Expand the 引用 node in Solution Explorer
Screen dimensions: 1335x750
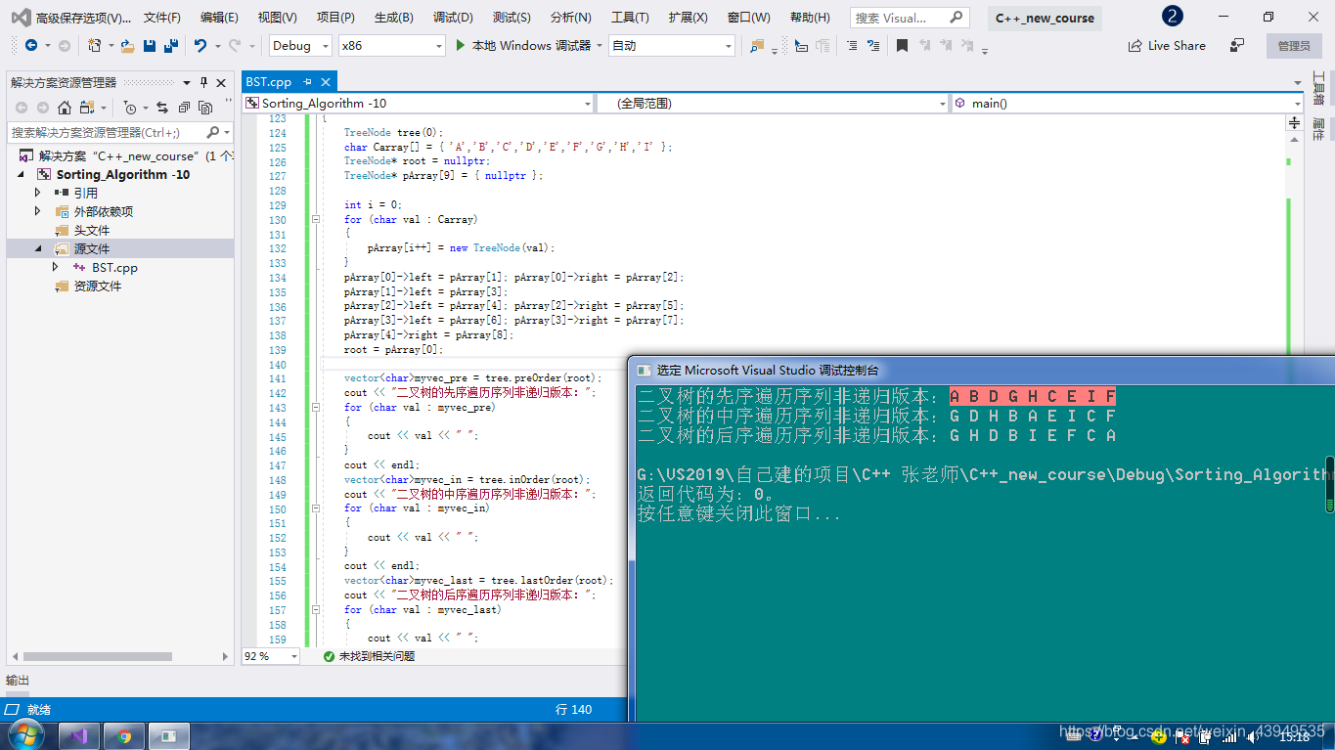(x=38, y=193)
